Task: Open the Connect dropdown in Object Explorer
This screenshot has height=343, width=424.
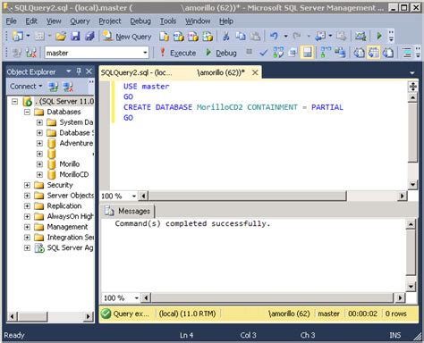Action: (26, 87)
